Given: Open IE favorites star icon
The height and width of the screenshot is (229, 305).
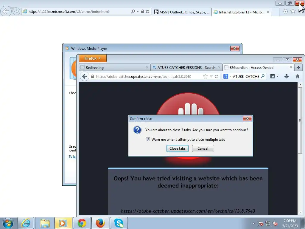Looking at the screenshot, I should point(293,11).
